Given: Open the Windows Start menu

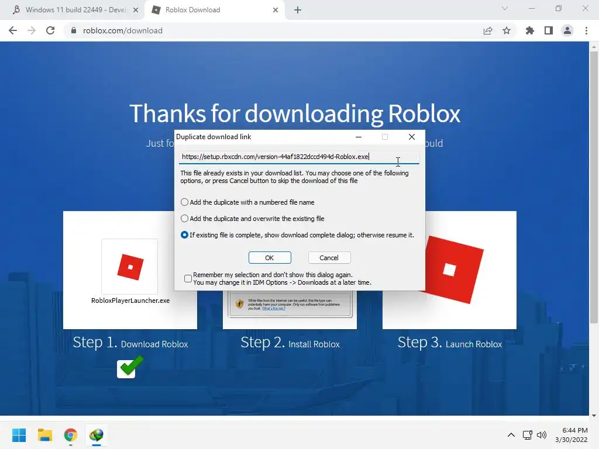Looking at the screenshot, I should point(19,435).
